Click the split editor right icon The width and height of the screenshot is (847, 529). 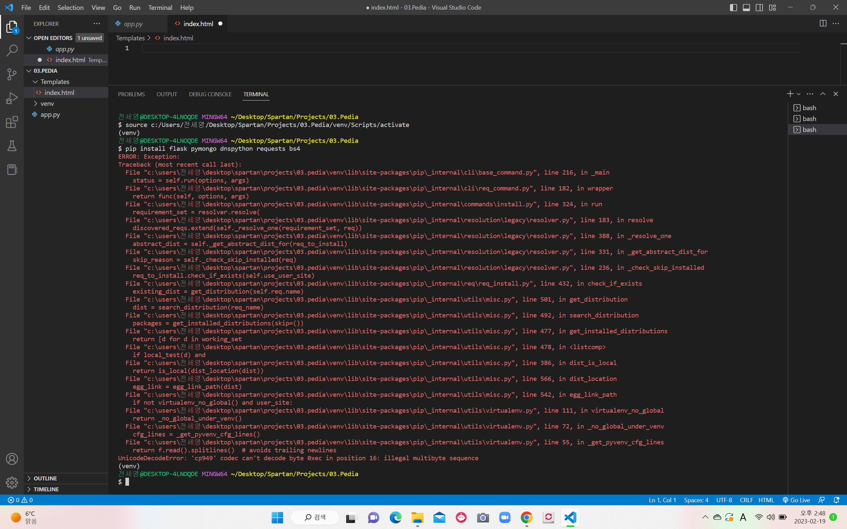(x=823, y=23)
